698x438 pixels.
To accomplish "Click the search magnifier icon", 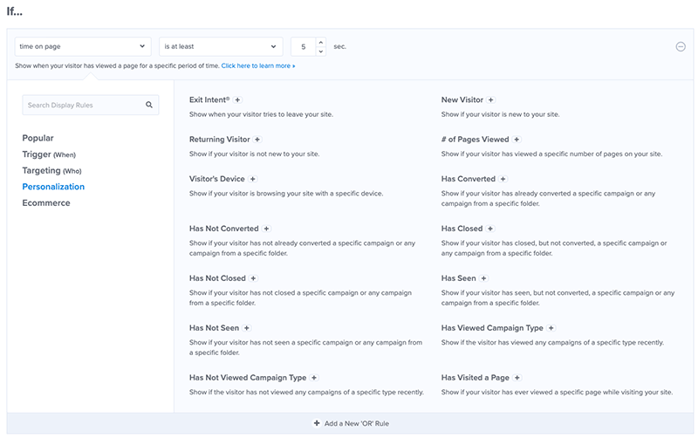I will point(149,105).
